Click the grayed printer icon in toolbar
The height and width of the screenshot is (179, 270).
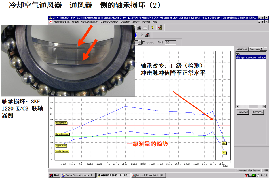pyautogui.click(x=145, y=28)
